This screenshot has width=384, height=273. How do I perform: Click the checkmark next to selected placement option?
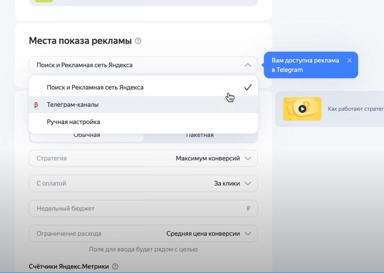[248, 87]
